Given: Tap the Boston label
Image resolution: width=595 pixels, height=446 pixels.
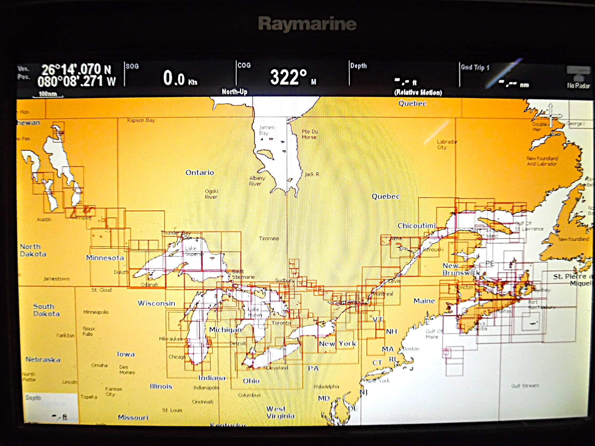Looking at the screenshot, I should (x=411, y=349).
